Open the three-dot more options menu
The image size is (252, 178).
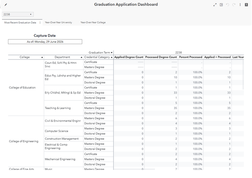click(x=240, y=5)
